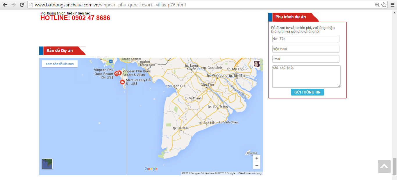The image size is (397, 180).
Task: Click 'tp. Cao Lãnh' label on map
Action: pyautogui.click(x=212, y=68)
